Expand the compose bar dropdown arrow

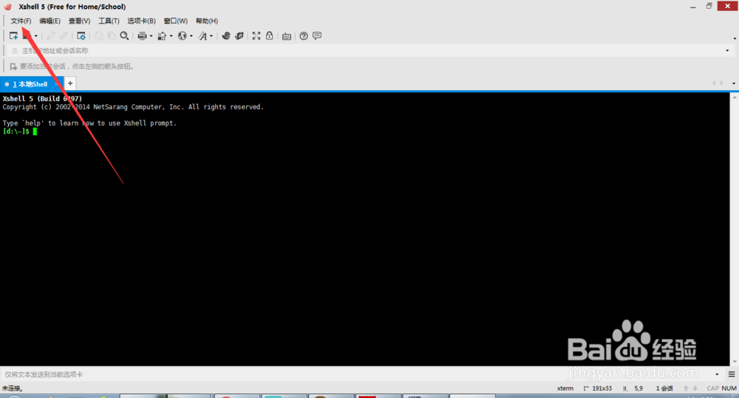717,374
